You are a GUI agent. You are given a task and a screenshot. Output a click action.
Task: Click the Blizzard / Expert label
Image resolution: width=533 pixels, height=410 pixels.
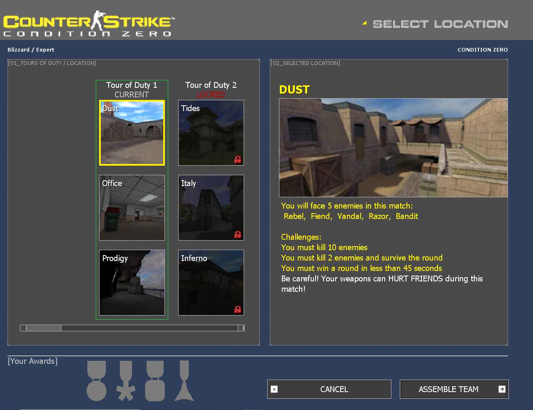click(x=31, y=50)
